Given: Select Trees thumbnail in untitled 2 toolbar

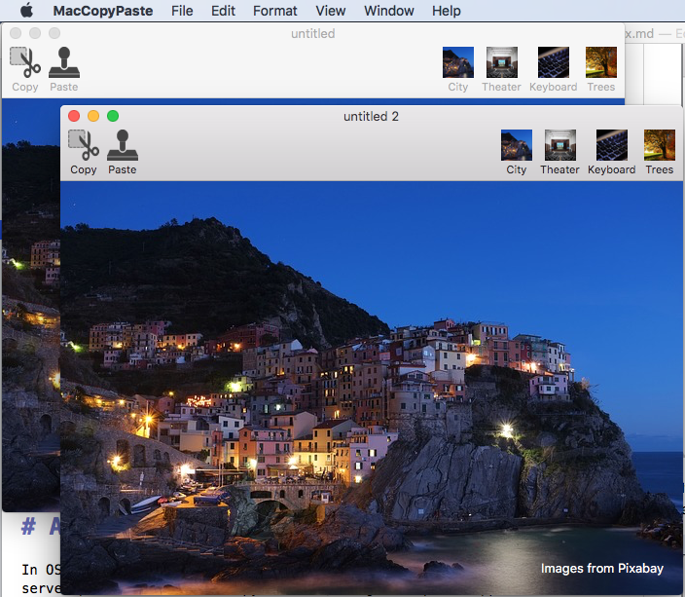Looking at the screenshot, I should coord(660,145).
